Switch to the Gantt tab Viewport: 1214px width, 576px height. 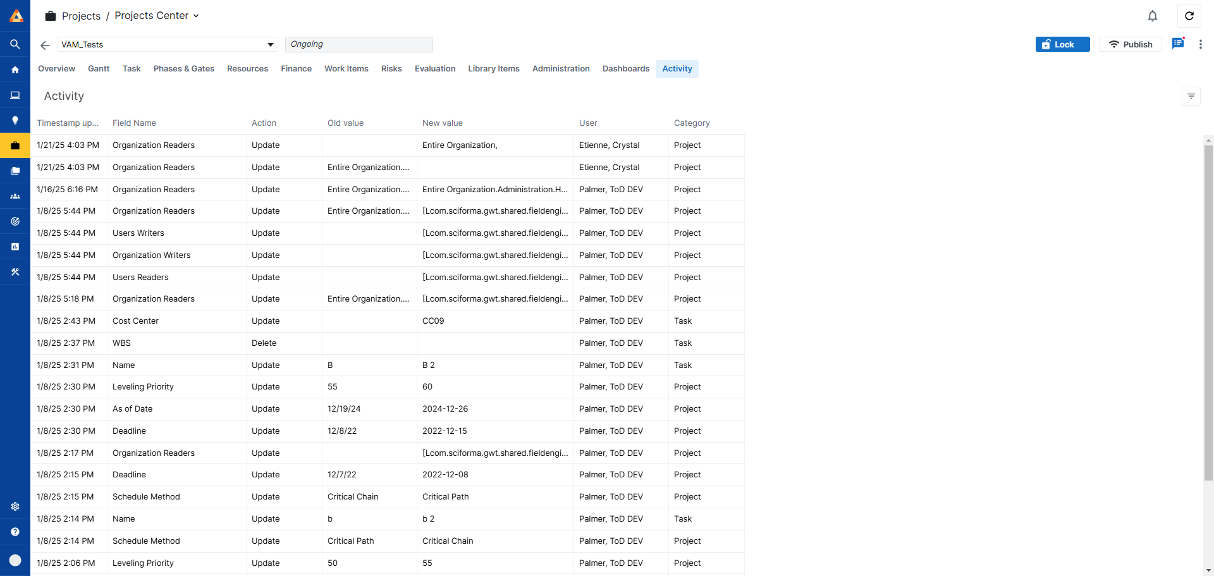click(99, 69)
